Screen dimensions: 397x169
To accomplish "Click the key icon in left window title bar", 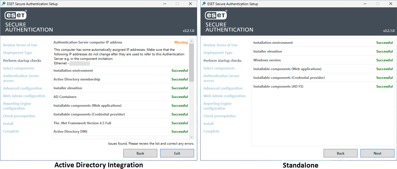I will pos(4,4).
